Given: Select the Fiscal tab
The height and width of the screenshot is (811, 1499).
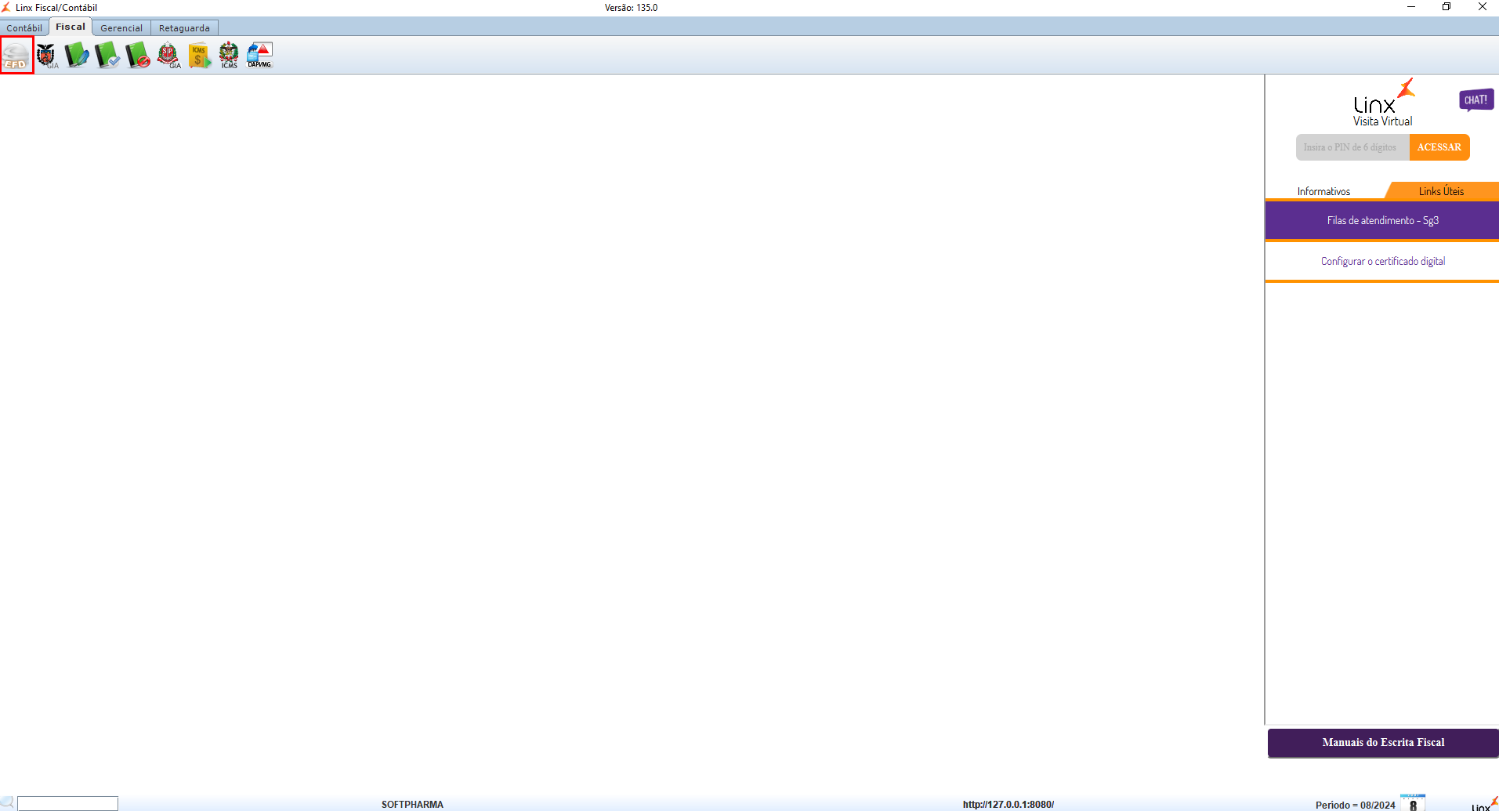Looking at the screenshot, I should pos(71,27).
